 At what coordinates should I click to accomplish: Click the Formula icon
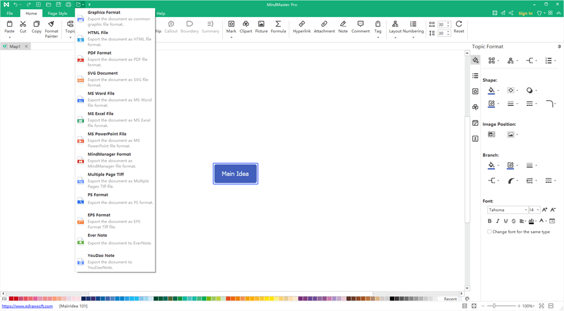(278, 27)
